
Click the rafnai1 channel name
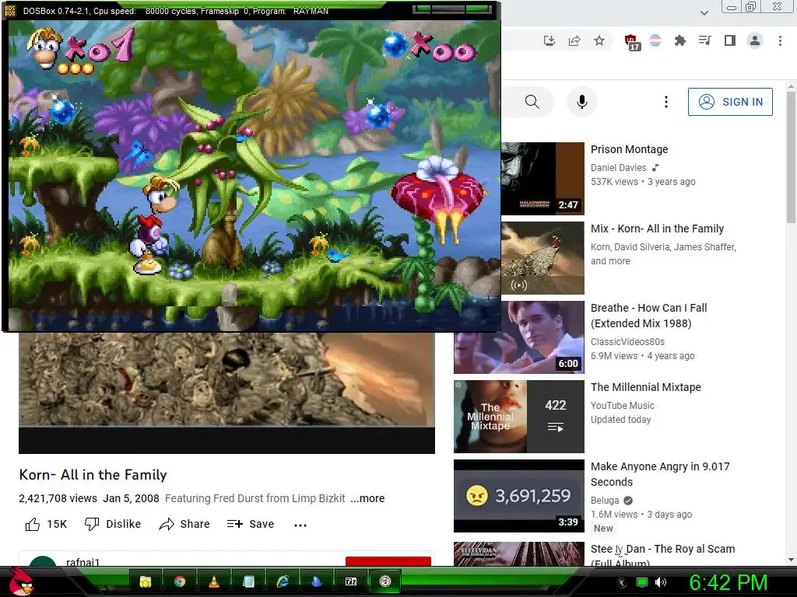tap(83, 561)
